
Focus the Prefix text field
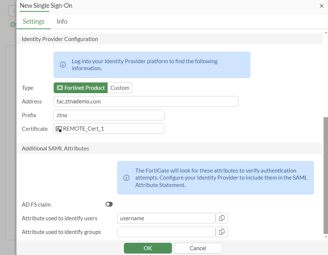click(109, 115)
